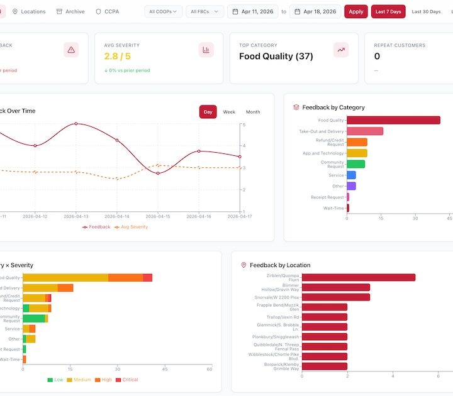Select the Last 7 Days range

coord(388,11)
